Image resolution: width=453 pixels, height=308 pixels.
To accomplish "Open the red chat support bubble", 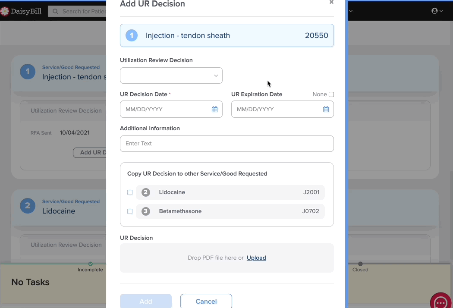I will tap(441, 302).
